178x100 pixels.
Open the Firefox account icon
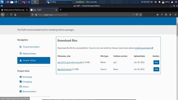pyautogui.click(x=170, y=15)
